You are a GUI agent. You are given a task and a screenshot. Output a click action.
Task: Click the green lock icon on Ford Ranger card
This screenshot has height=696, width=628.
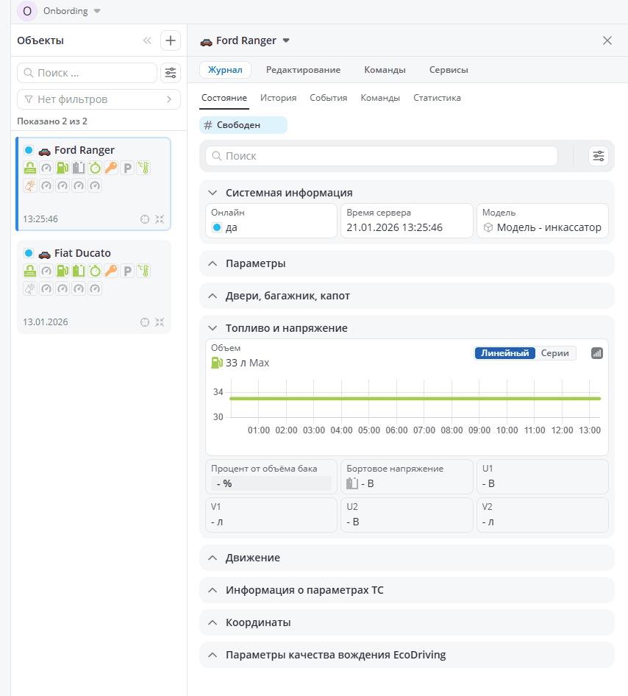point(30,168)
